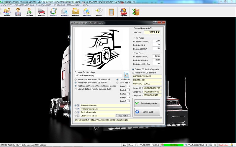Select Liberar Edição do Registro Numérico

(76, 89)
